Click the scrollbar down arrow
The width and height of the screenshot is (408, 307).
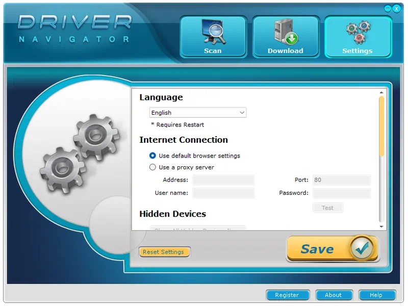[381, 227]
